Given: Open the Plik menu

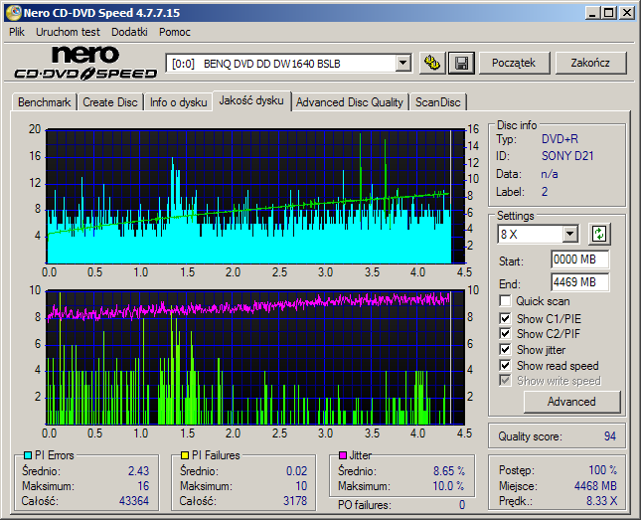Looking at the screenshot, I should pyautogui.click(x=17, y=32).
